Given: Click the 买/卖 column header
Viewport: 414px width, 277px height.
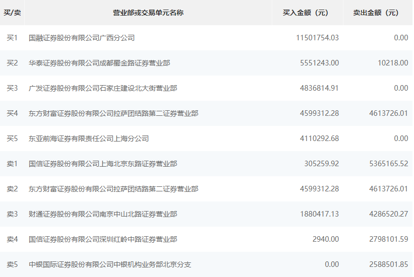Looking at the screenshot, I should (x=12, y=13).
